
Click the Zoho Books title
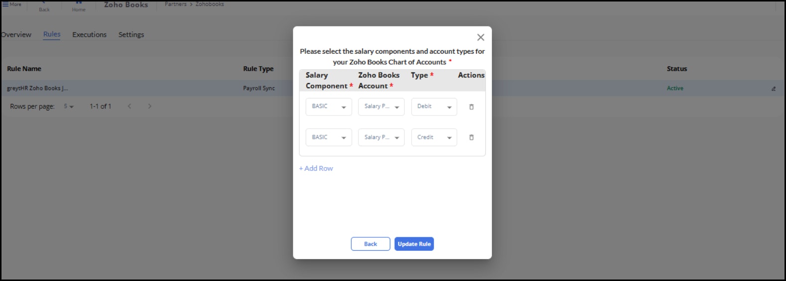(x=126, y=5)
